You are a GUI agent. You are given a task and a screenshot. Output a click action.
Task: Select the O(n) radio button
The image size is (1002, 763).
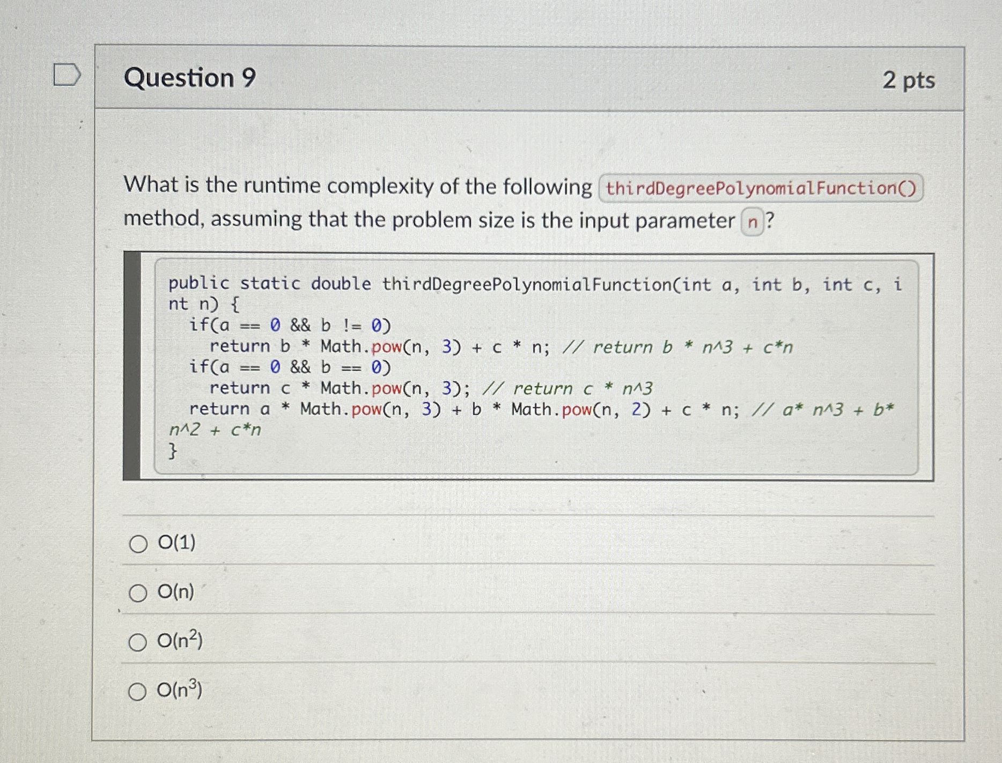(138, 593)
